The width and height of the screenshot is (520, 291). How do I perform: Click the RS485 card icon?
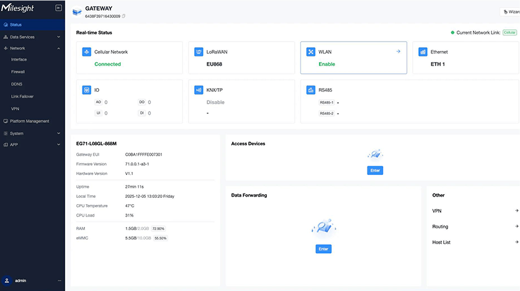point(312,90)
